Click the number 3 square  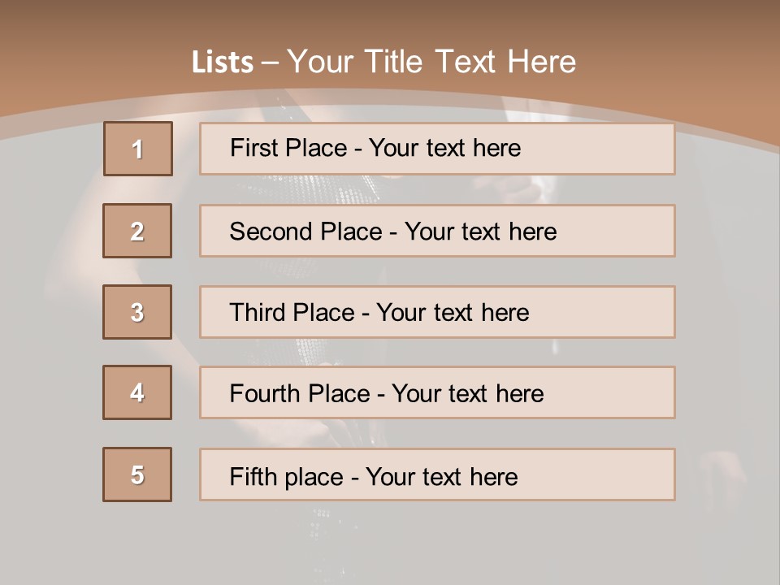click(137, 312)
